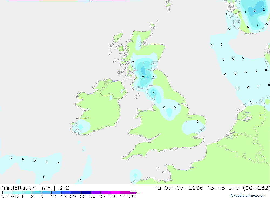Screen dimensions: 270x198
Task: Pick the 5–10 mm legend swatch
Action: coord(46,193)
